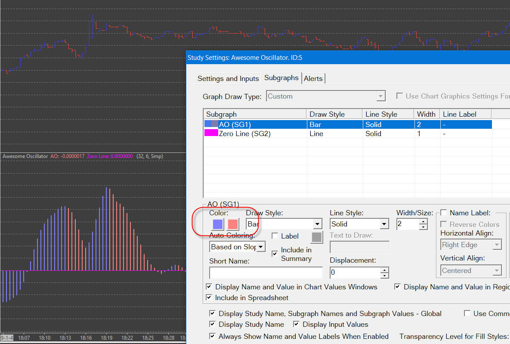Image resolution: width=510 pixels, height=344 pixels.
Task: Decrease Displacement with the down arrow
Action: [384, 276]
